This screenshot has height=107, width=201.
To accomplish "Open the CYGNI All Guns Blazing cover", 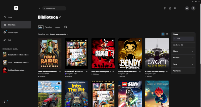I will [157, 54].
